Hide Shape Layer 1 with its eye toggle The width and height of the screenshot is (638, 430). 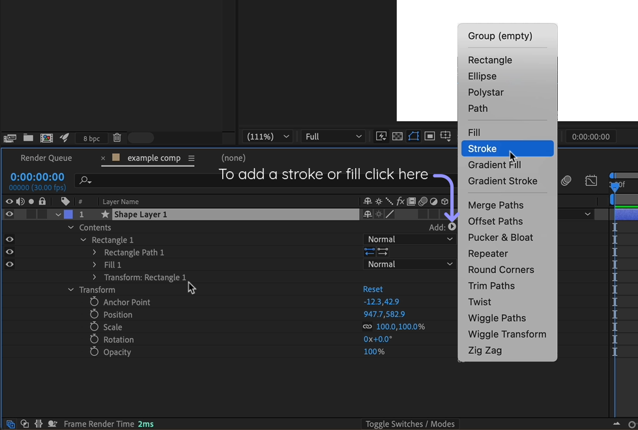click(9, 214)
